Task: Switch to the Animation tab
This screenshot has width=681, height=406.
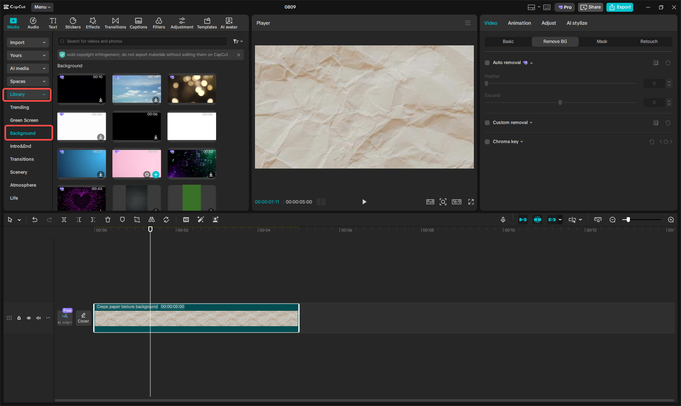Action: tap(519, 23)
